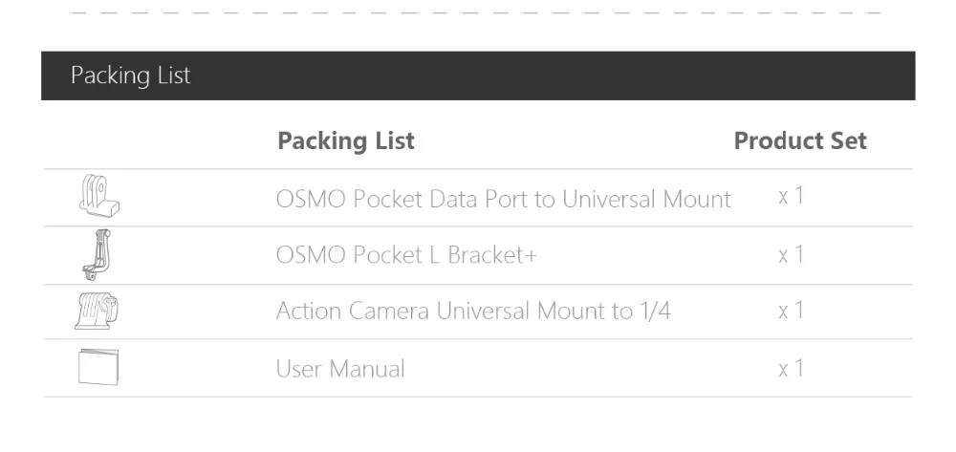Image resolution: width=956 pixels, height=452 pixels.
Task: Click the Data Port to Universal Mount icon
Action: tap(99, 196)
